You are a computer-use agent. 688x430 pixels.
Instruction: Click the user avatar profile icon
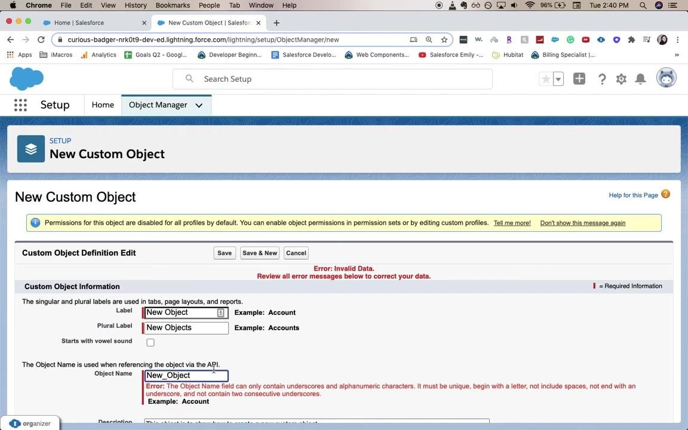click(x=666, y=78)
